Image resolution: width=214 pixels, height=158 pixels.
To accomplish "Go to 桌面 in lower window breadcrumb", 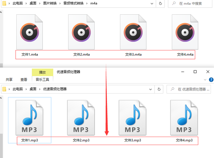I will (33, 89).
